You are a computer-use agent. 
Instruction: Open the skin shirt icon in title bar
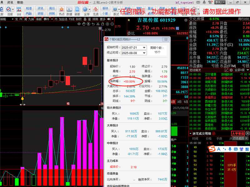[210, 2]
